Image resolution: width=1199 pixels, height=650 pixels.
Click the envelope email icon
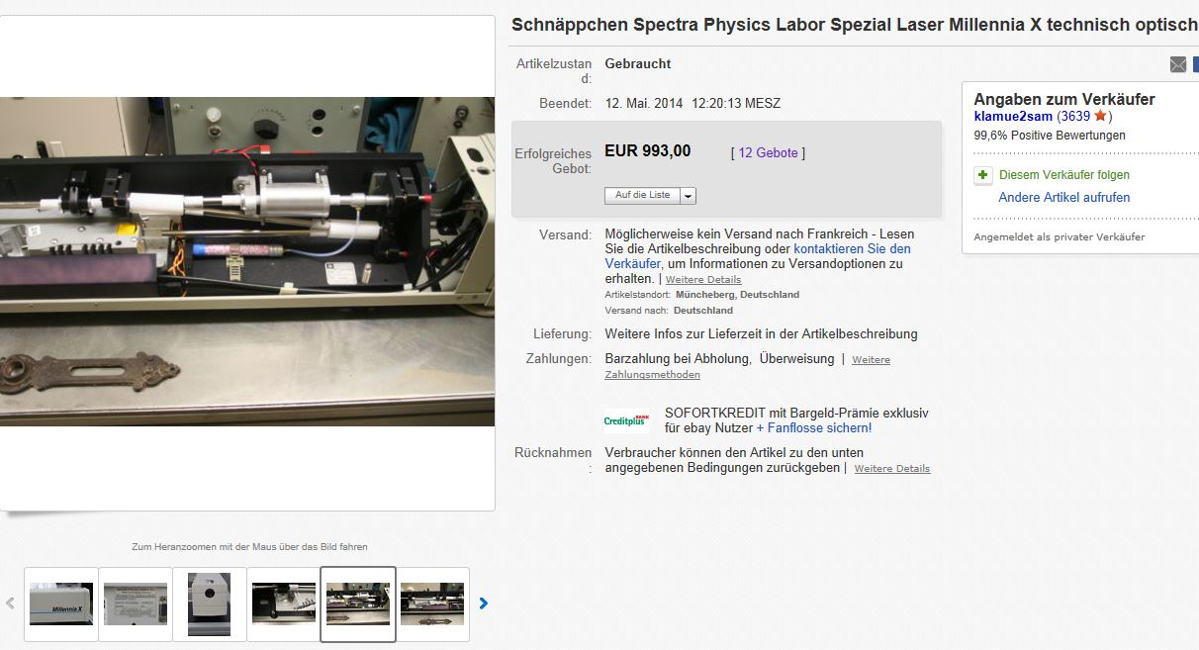point(1177,64)
